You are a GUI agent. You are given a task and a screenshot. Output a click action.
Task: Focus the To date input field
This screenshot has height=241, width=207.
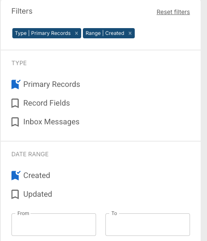pyautogui.click(x=147, y=224)
